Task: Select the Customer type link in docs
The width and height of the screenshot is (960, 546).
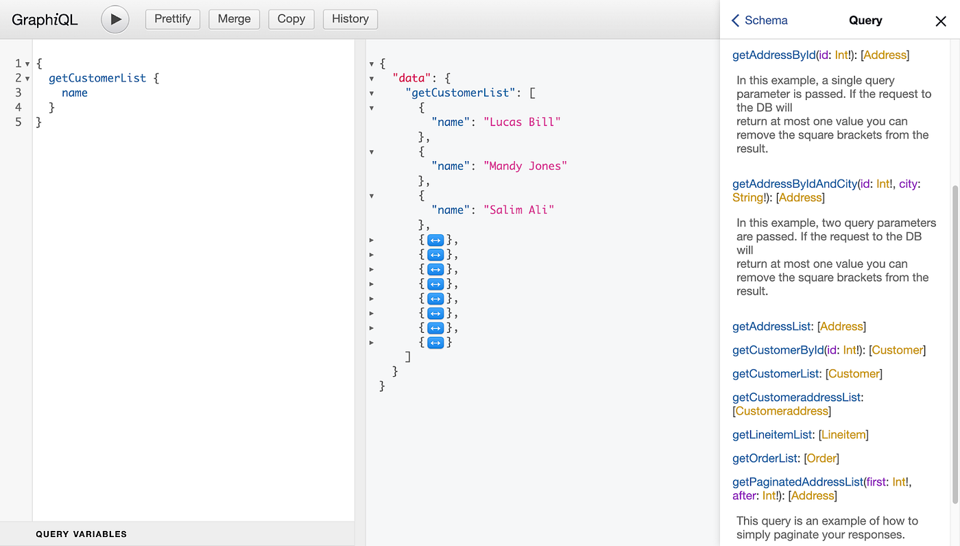Action: pyautogui.click(x=854, y=373)
